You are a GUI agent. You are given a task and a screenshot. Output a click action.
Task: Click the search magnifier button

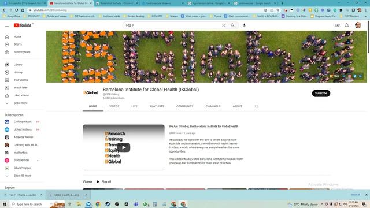232,25
